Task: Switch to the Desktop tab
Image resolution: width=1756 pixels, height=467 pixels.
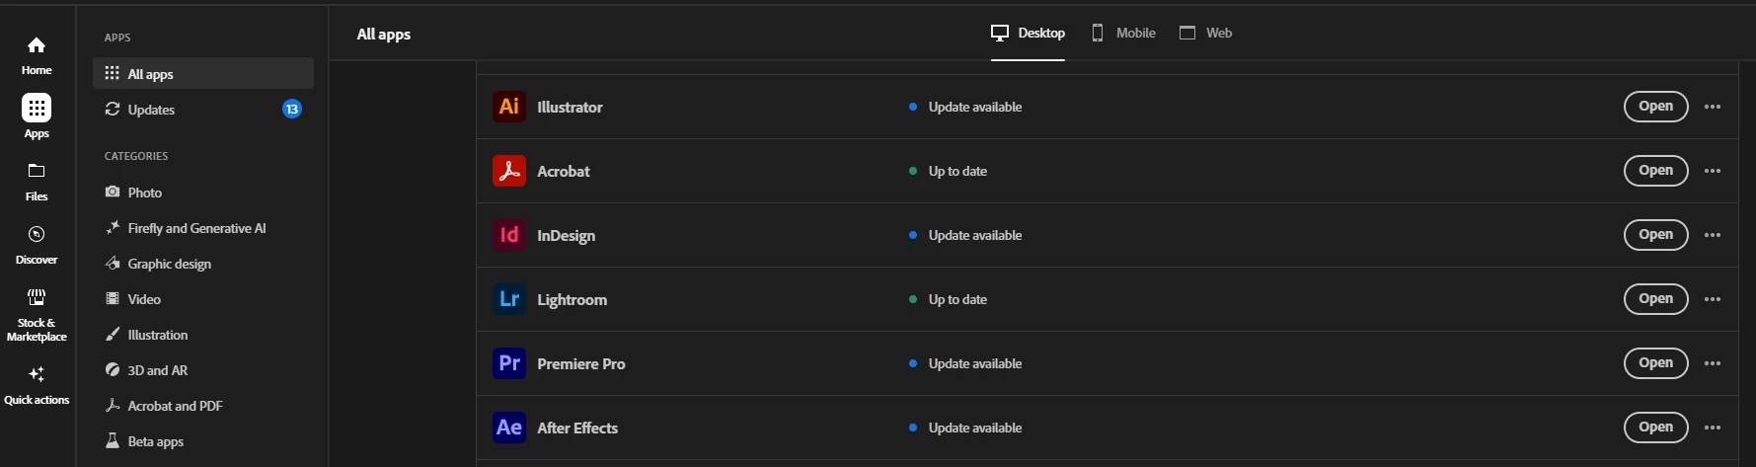Action: click(x=1028, y=33)
